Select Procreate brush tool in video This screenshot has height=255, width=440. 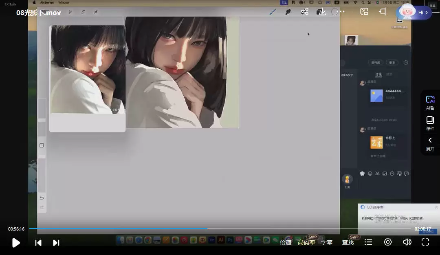tap(273, 12)
